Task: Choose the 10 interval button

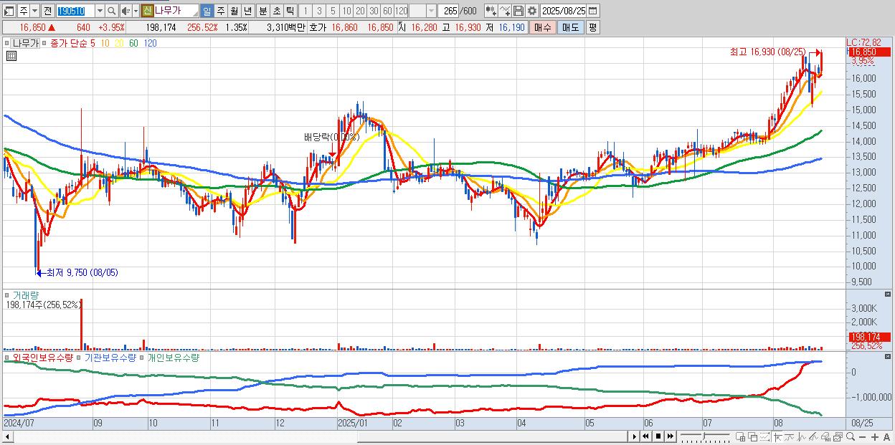Action: (346, 11)
